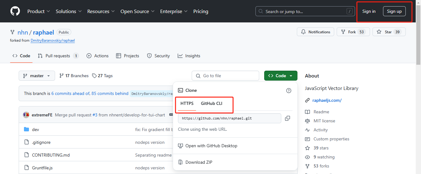Image resolution: width=421 pixels, height=174 pixels.
Task: Click the Sign in link
Action: click(369, 11)
